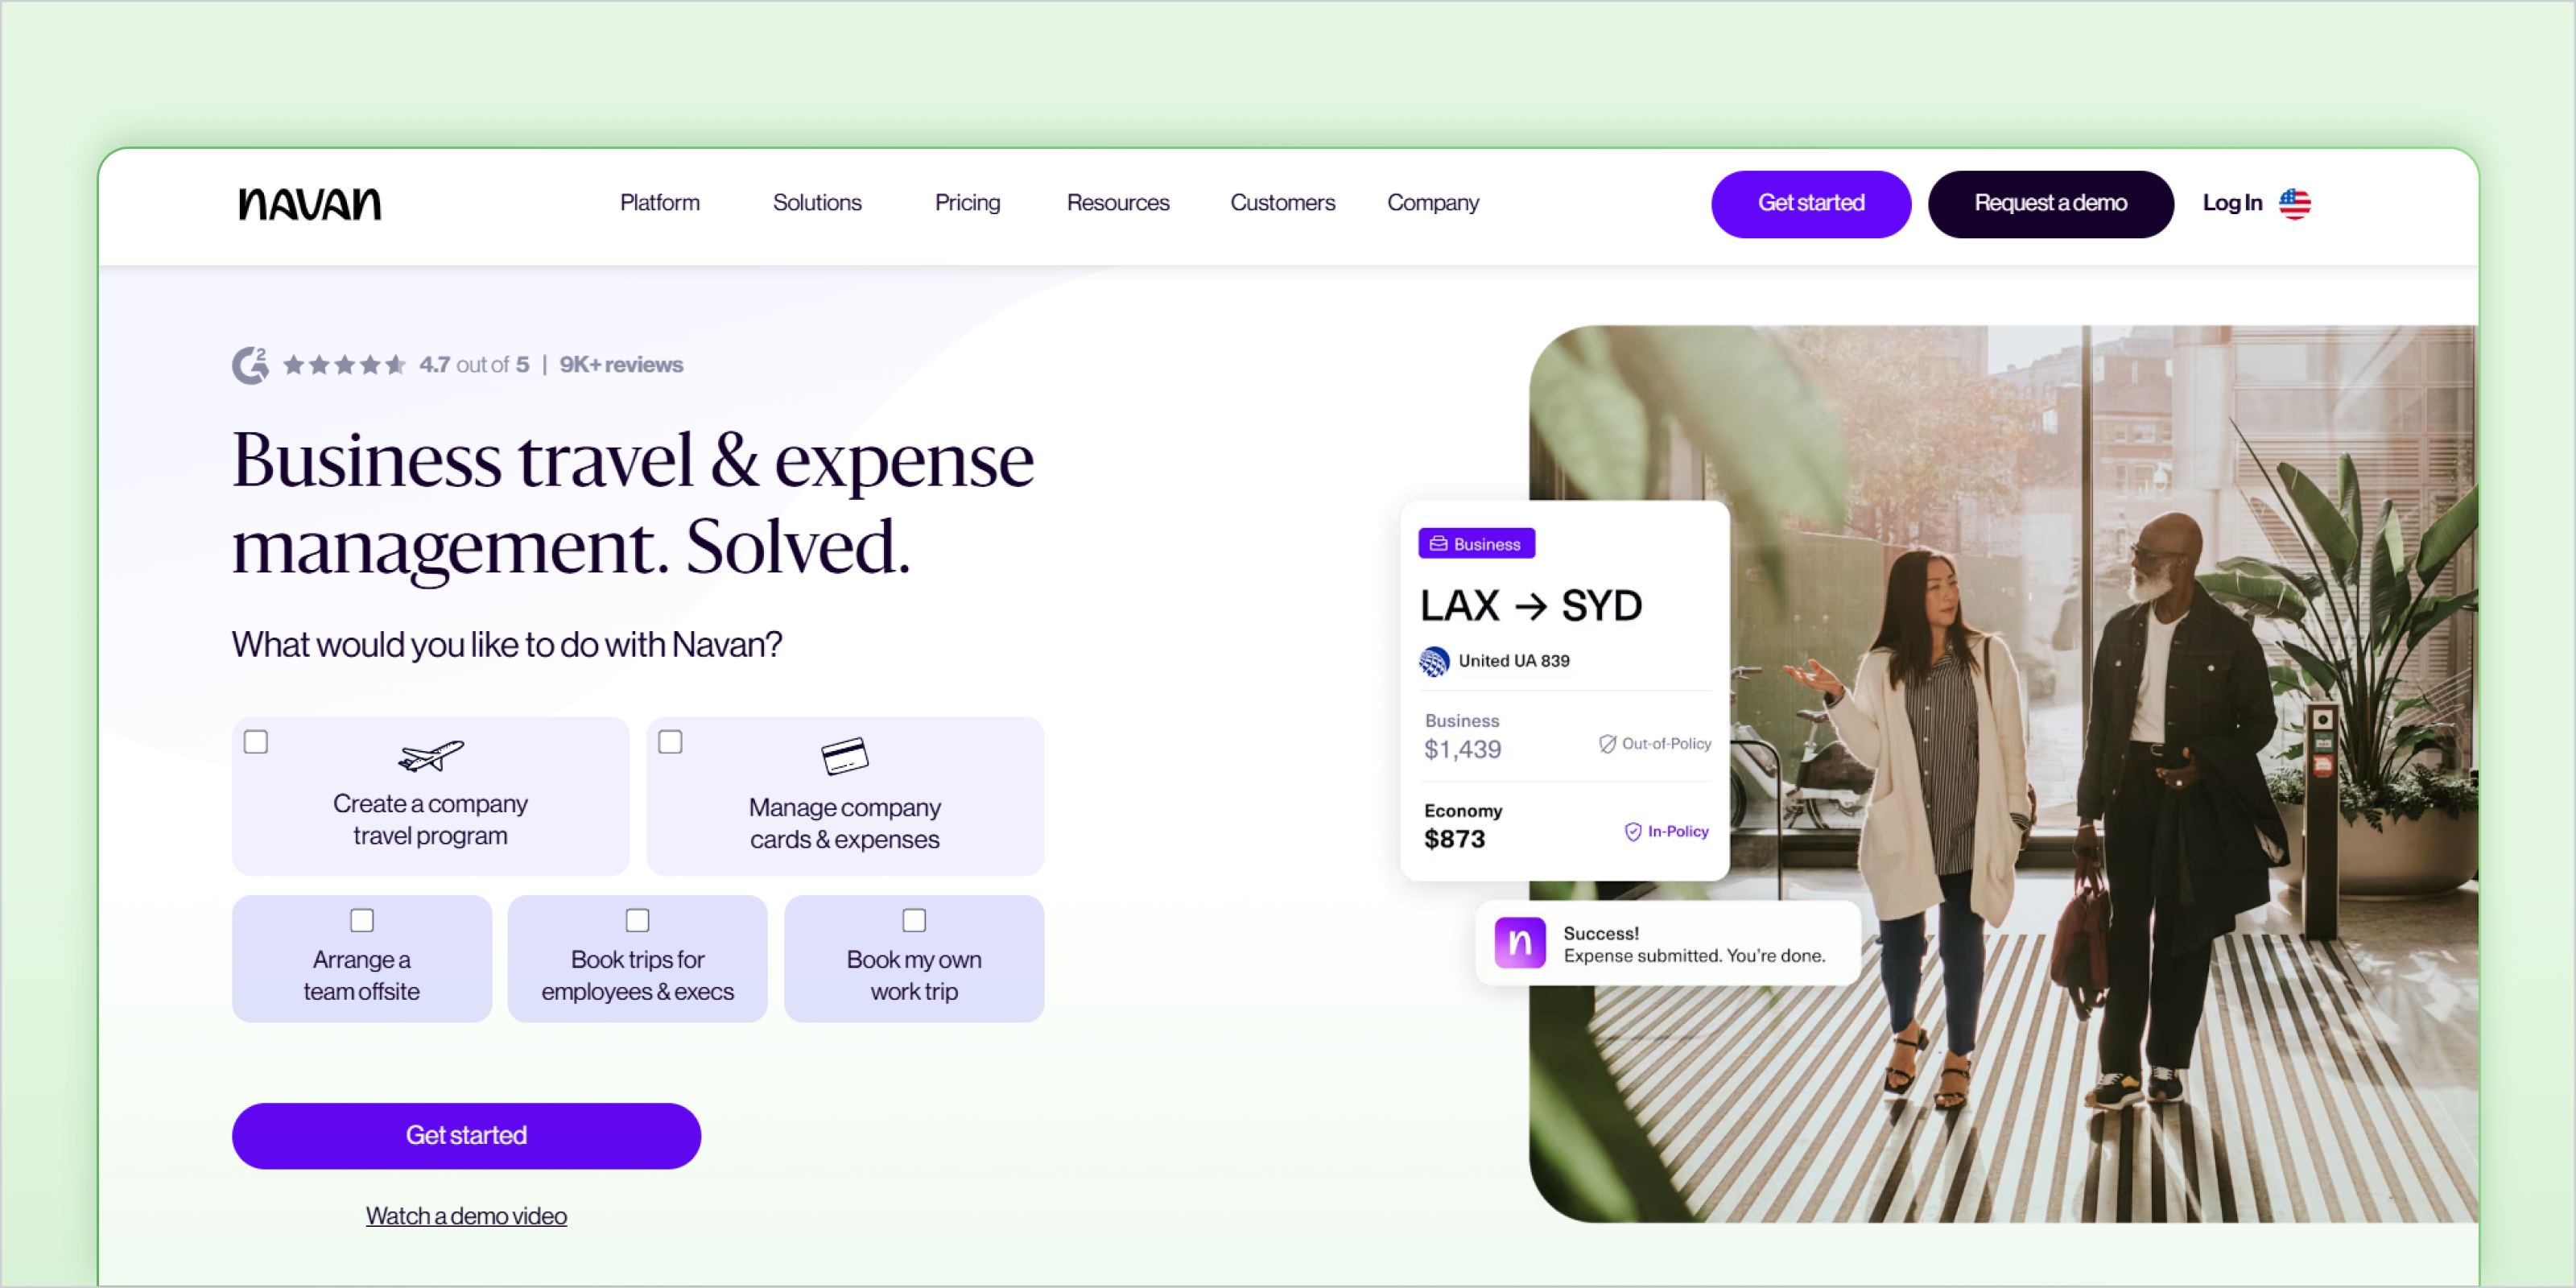Open the Solutions dropdown menu
The width and height of the screenshot is (2576, 1288).
tap(816, 203)
